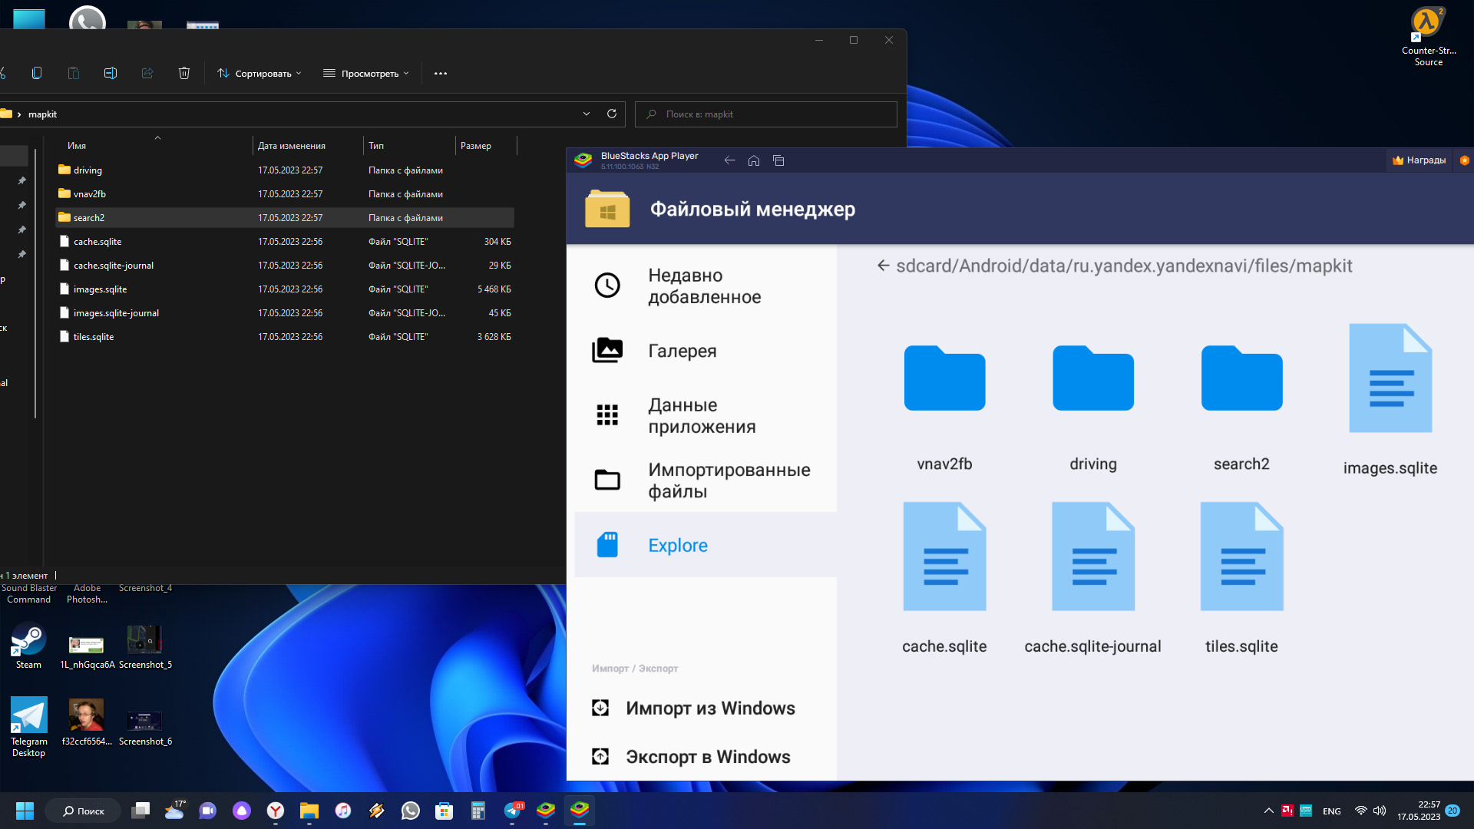This screenshot has height=829, width=1474.
Task: Click the Галерея sidebar icon
Action: pos(607,350)
